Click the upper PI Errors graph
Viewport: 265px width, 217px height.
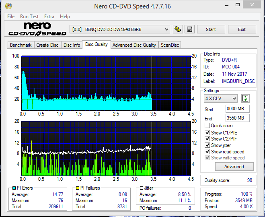pos(106,83)
